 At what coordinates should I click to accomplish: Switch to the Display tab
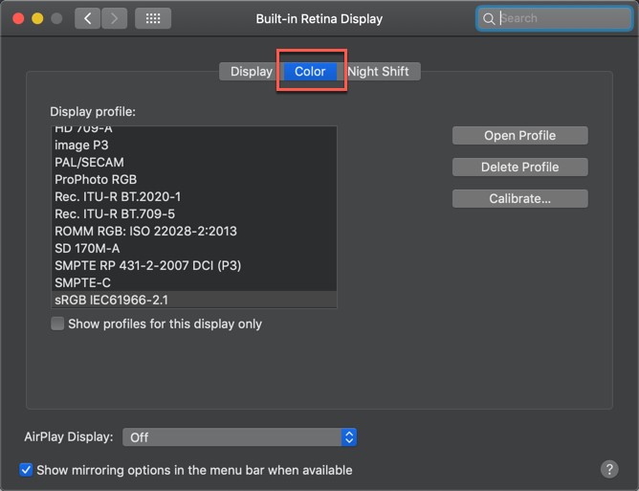click(x=251, y=72)
